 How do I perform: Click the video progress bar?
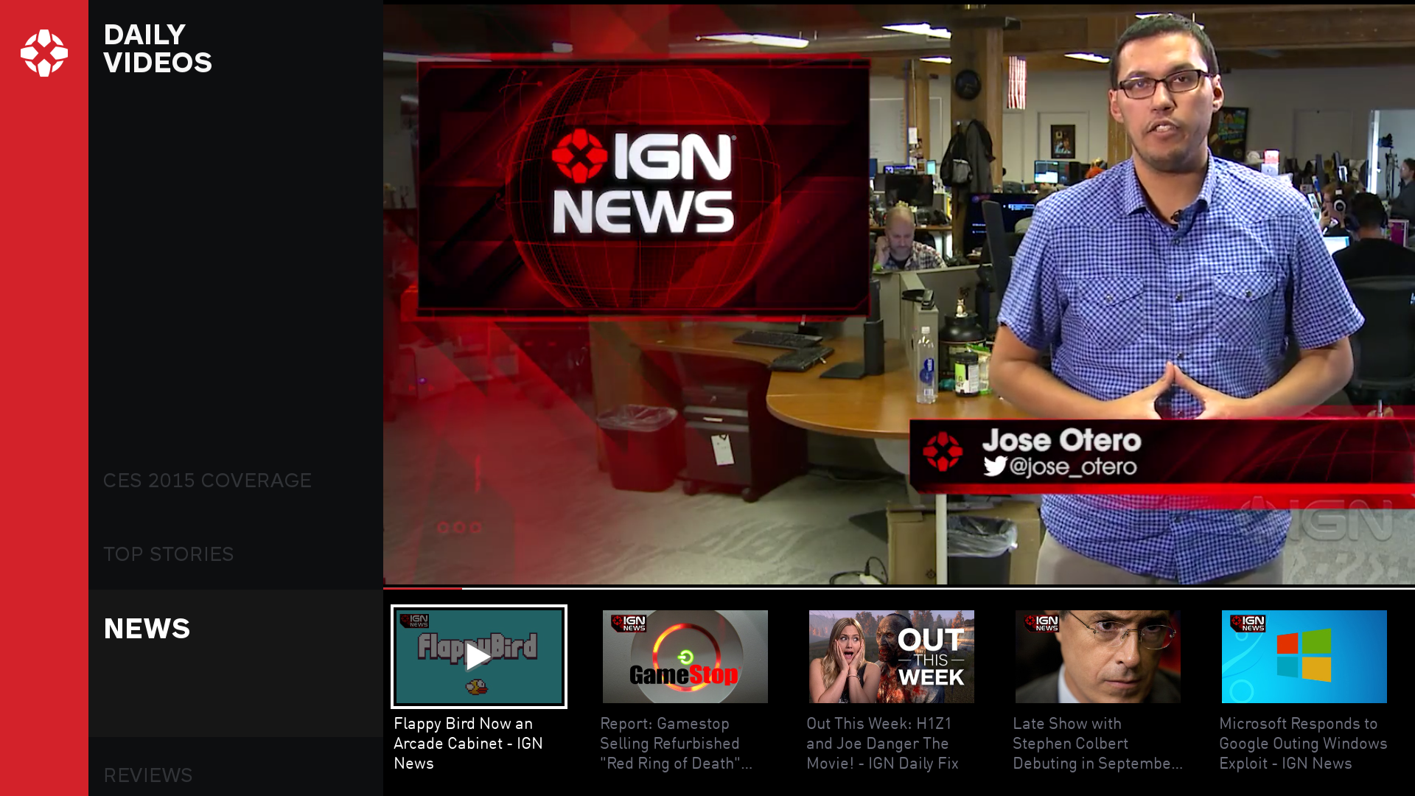pyautogui.click(x=898, y=588)
